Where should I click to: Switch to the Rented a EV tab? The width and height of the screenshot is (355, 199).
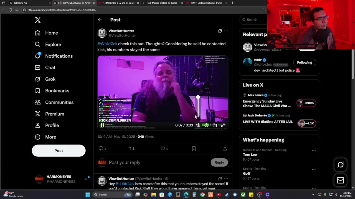click(x=118, y=3)
